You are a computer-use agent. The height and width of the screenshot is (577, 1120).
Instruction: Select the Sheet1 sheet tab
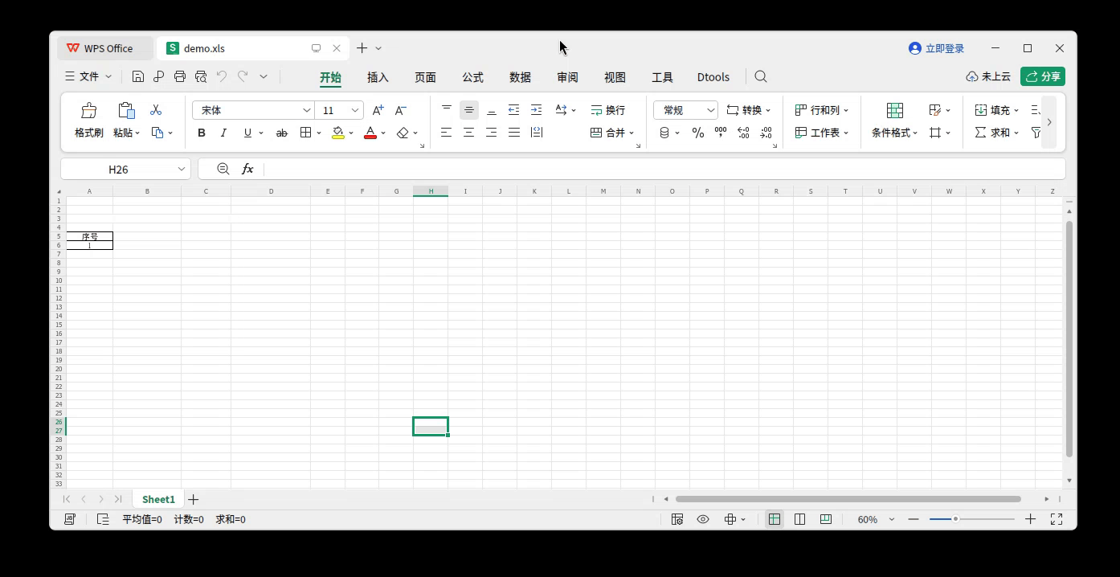click(x=158, y=499)
